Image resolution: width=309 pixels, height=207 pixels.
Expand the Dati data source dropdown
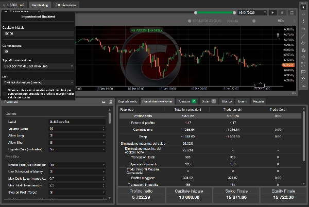coord(38,82)
